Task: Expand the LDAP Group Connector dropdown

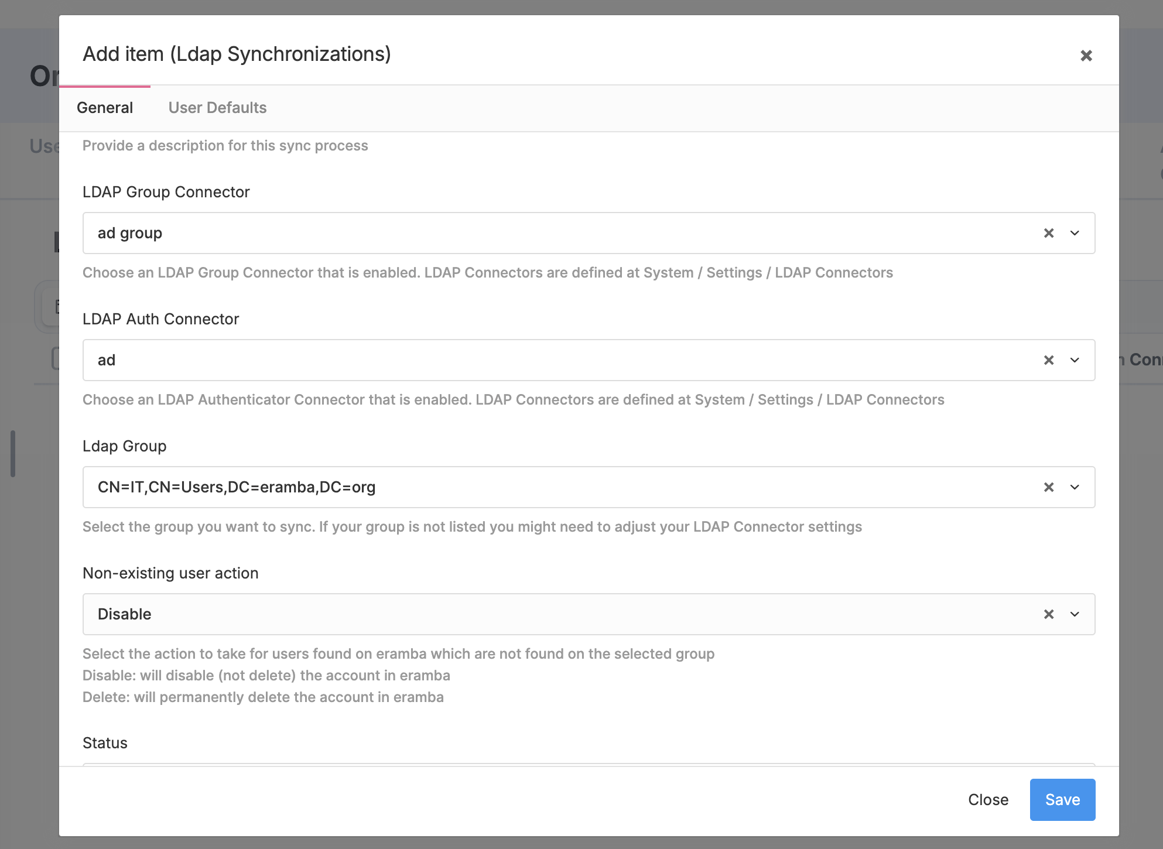Action: tap(1075, 233)
